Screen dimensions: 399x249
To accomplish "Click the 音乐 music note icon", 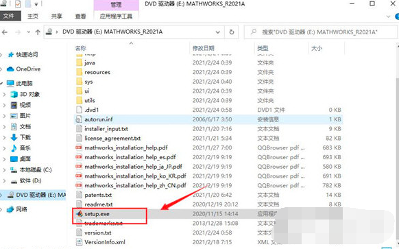I will (x=14, y=148).
